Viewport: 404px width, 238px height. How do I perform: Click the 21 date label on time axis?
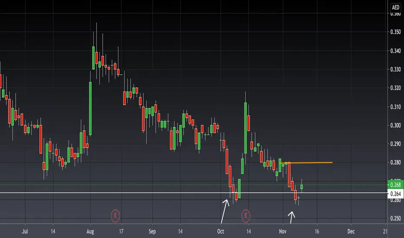[x=385, y=232]
